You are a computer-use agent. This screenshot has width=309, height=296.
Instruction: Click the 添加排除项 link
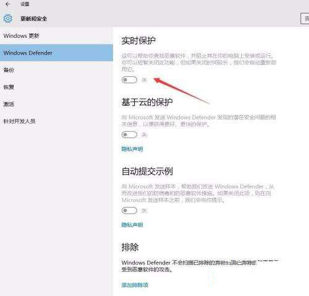pos(135,285)
